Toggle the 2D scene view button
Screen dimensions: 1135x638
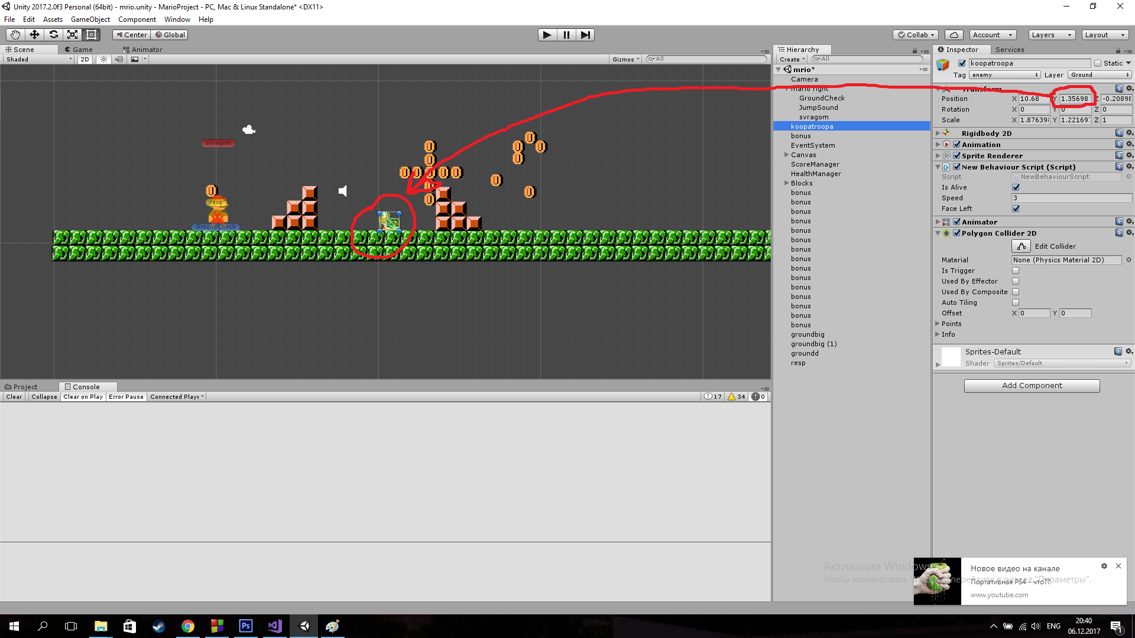point(85,59)
